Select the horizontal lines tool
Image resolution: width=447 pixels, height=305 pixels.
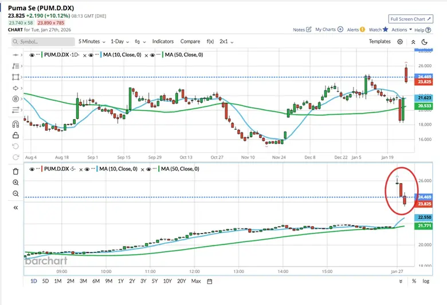click(x=15, y=110)
